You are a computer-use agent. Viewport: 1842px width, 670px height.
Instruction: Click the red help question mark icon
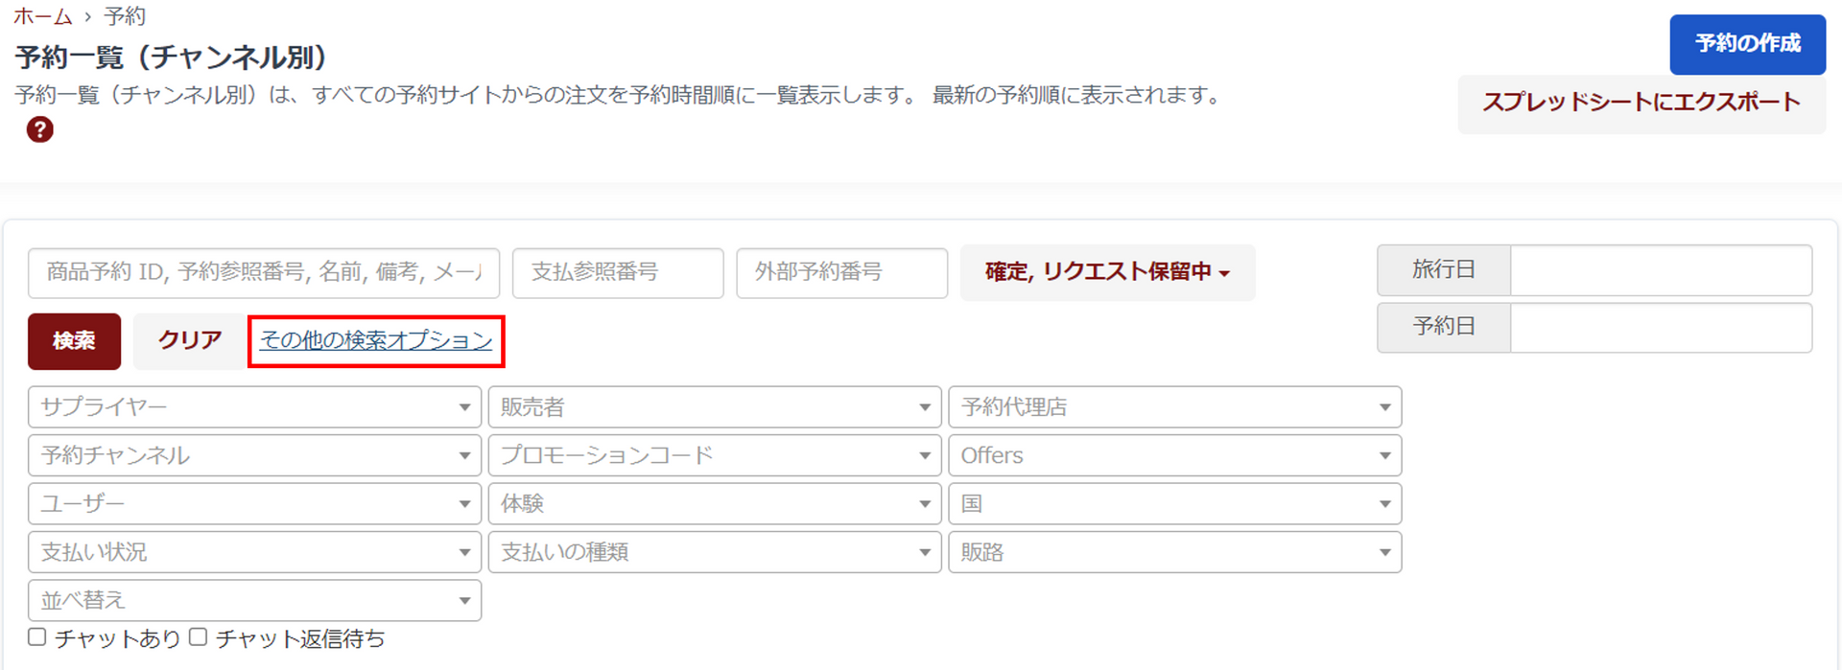point(39,129)
